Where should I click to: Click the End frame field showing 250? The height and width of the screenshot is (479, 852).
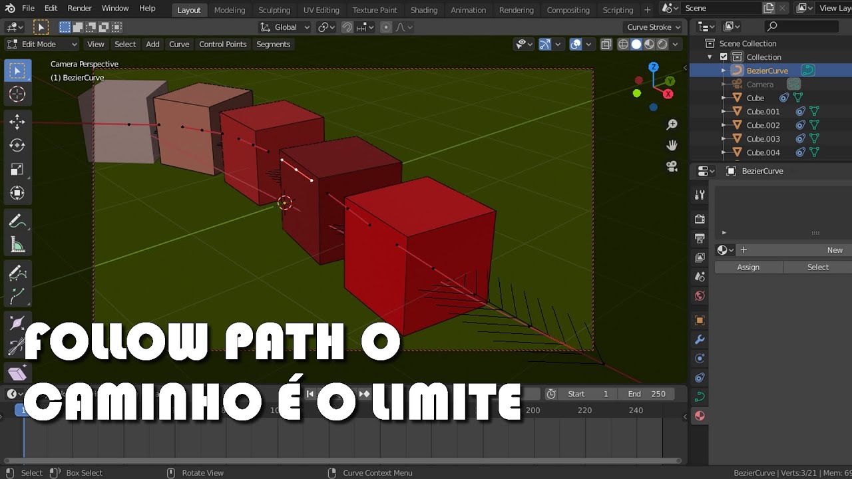[x=646, y=394]
